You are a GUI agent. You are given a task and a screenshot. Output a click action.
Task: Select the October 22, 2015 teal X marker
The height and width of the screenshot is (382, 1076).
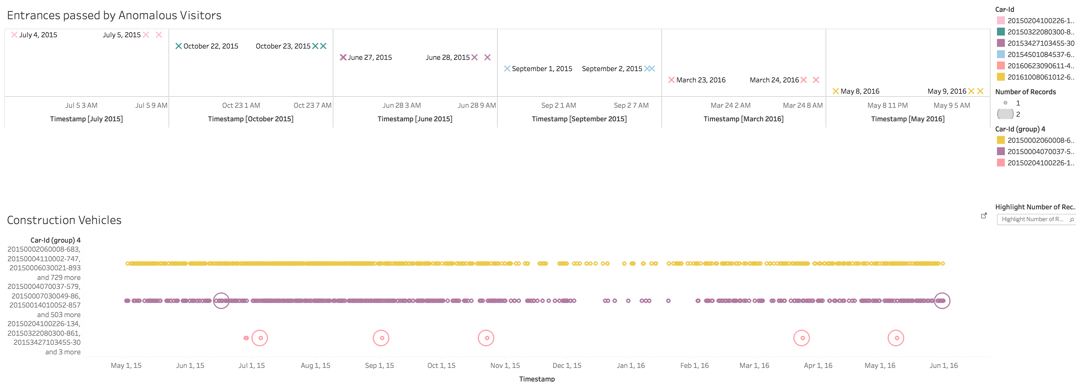(178, 46)
